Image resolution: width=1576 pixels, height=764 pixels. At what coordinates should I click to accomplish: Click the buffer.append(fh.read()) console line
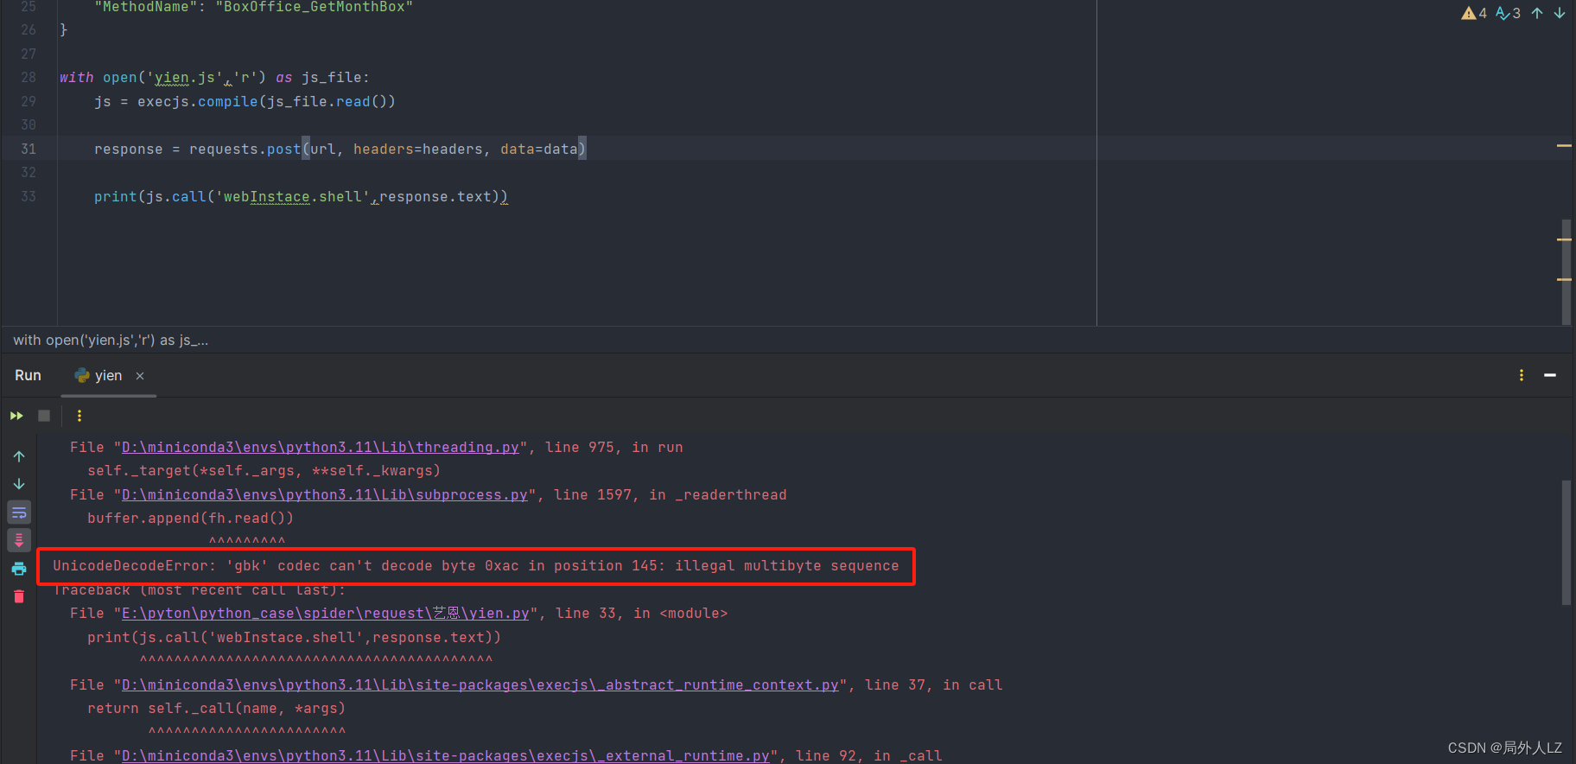pos(190,518)
